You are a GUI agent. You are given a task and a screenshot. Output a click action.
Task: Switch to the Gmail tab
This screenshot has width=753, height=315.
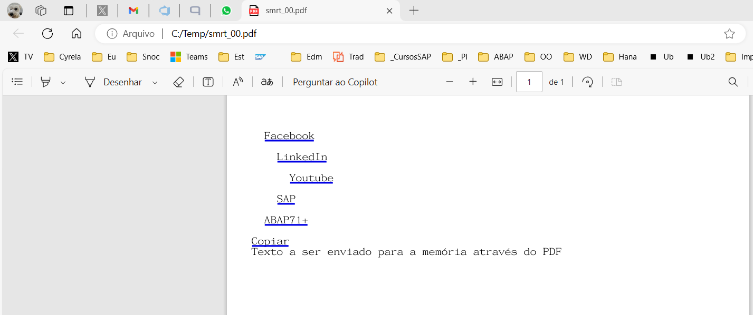point(134,11)
